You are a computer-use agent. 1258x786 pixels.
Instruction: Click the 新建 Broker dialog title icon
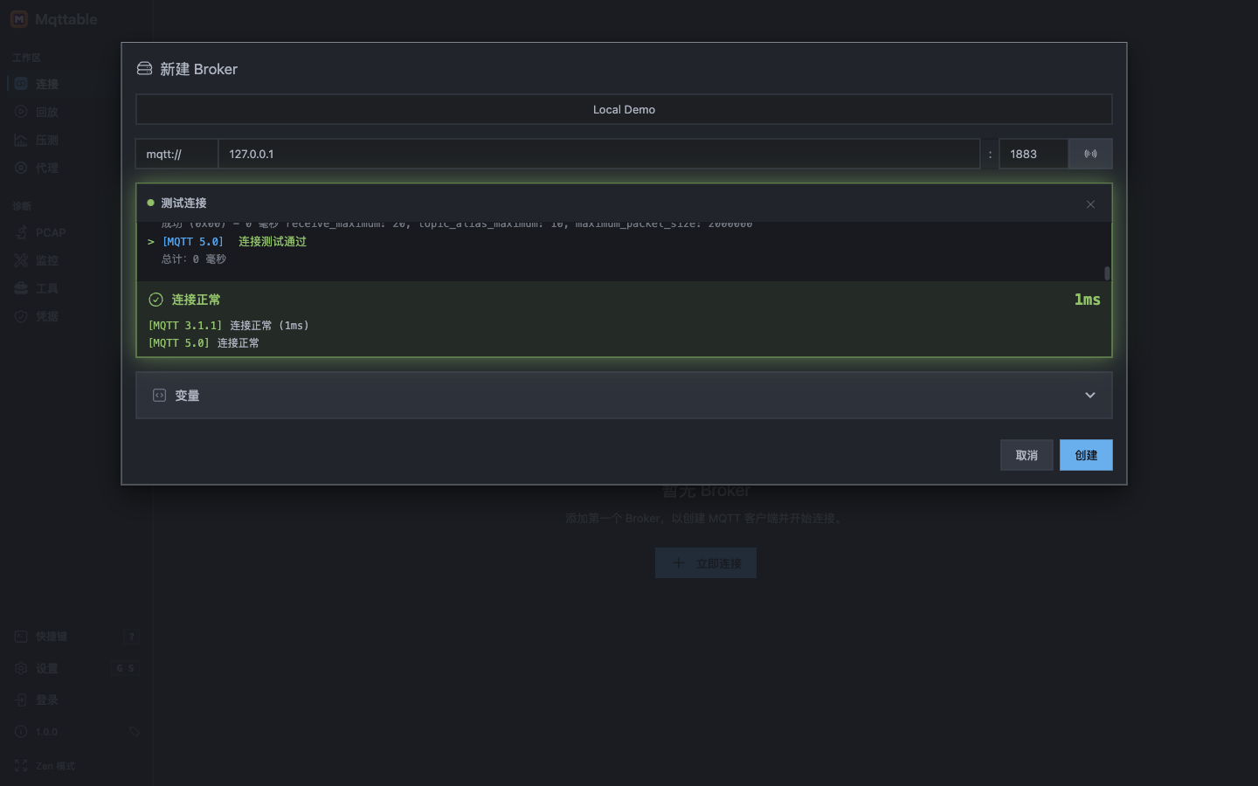(x=144, y=69)
